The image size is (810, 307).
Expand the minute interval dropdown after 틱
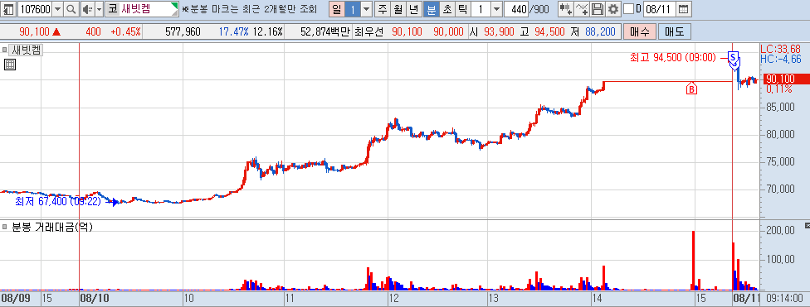point(496,9)
